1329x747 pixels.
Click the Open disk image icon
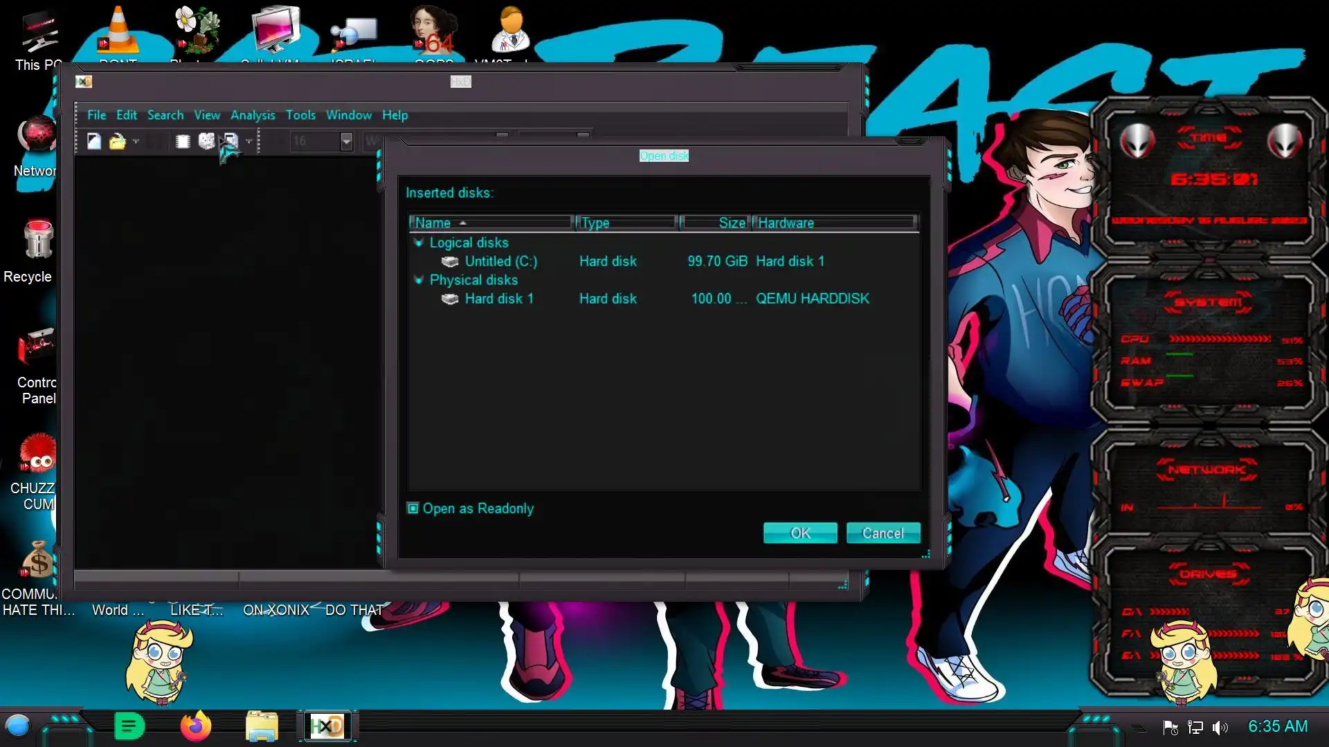230,141
